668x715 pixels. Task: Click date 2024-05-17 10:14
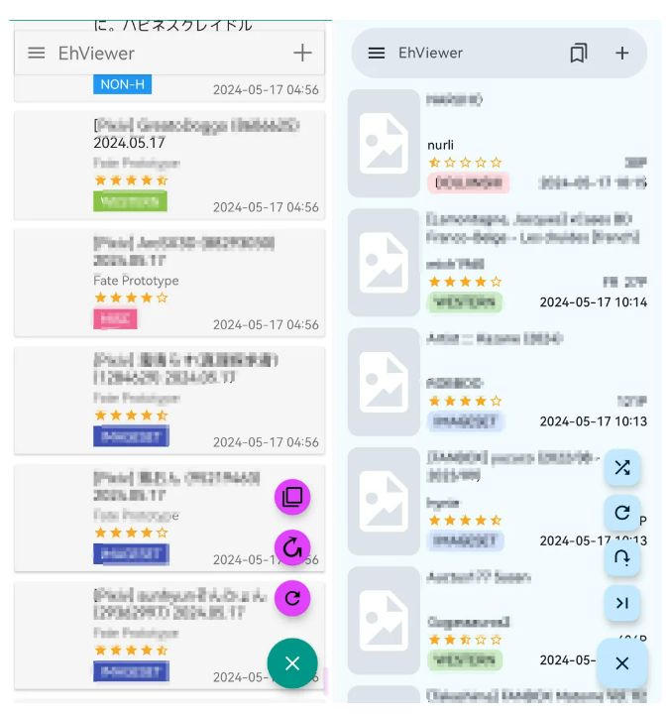coord(594,302)
